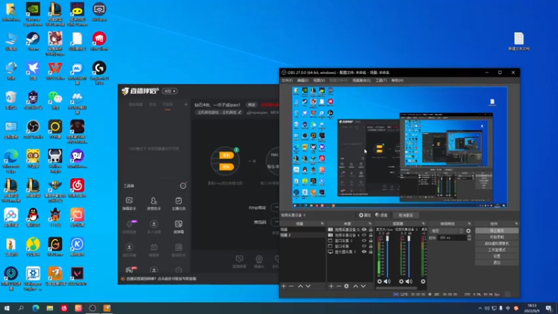Open the OBS 文件(F) menu

click(287, 80)
